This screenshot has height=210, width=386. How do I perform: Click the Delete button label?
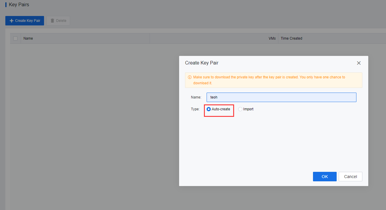coord(61,21)
